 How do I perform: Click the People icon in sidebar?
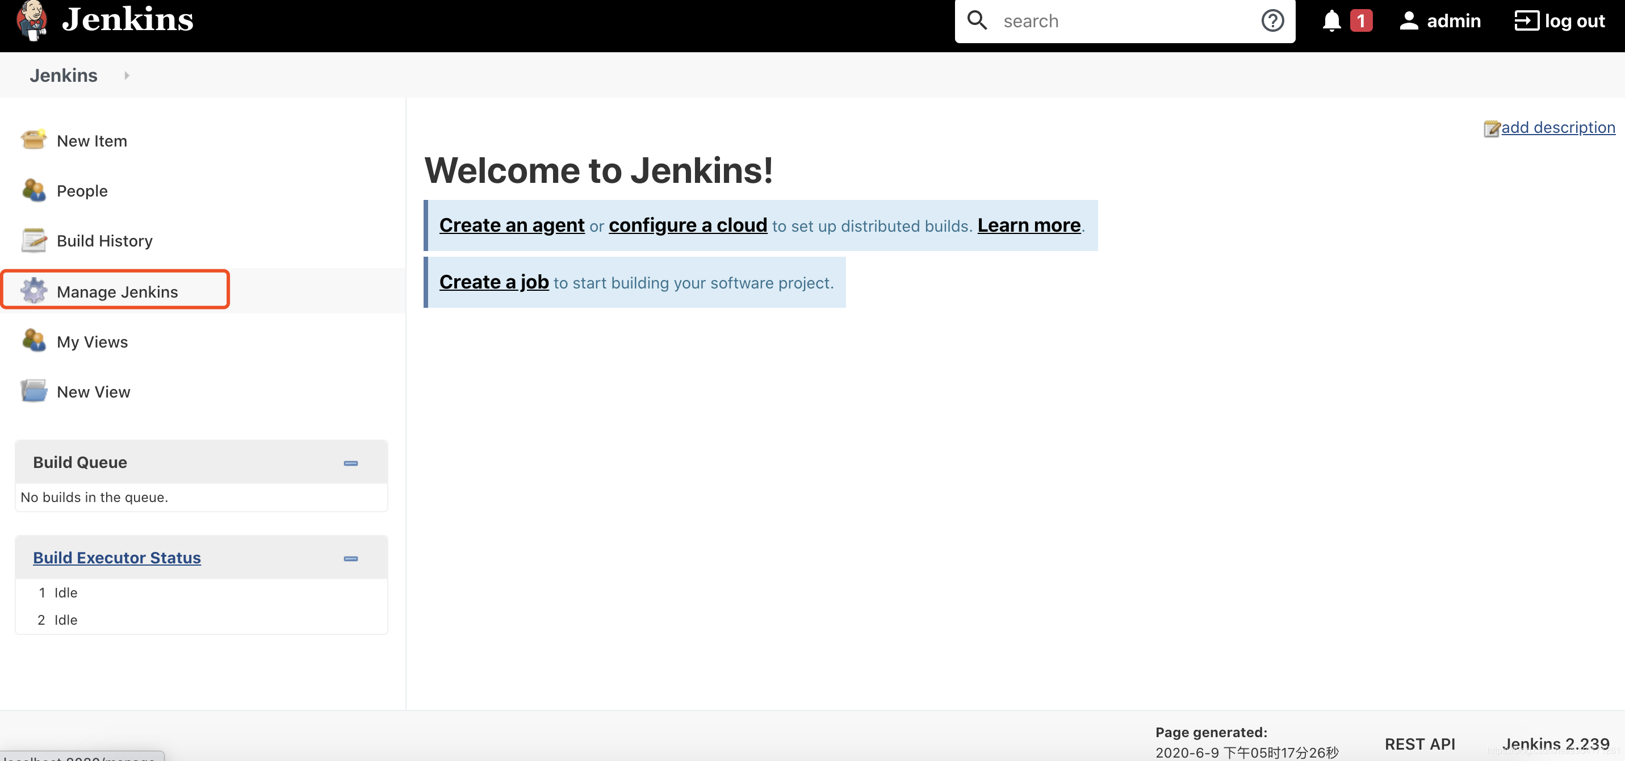[x=33, y=190]
